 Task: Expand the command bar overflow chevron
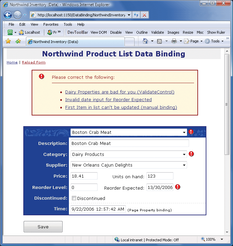(x=228, y=38)
